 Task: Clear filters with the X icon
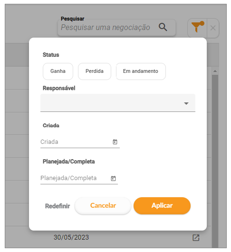tap(213, 28)
